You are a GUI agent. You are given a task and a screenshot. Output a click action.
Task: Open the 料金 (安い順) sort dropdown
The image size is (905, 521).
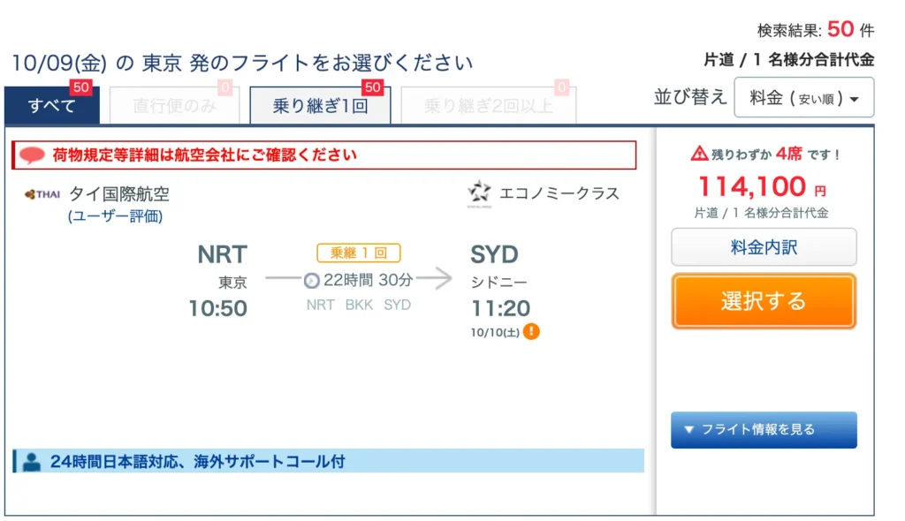coord(804,97)
